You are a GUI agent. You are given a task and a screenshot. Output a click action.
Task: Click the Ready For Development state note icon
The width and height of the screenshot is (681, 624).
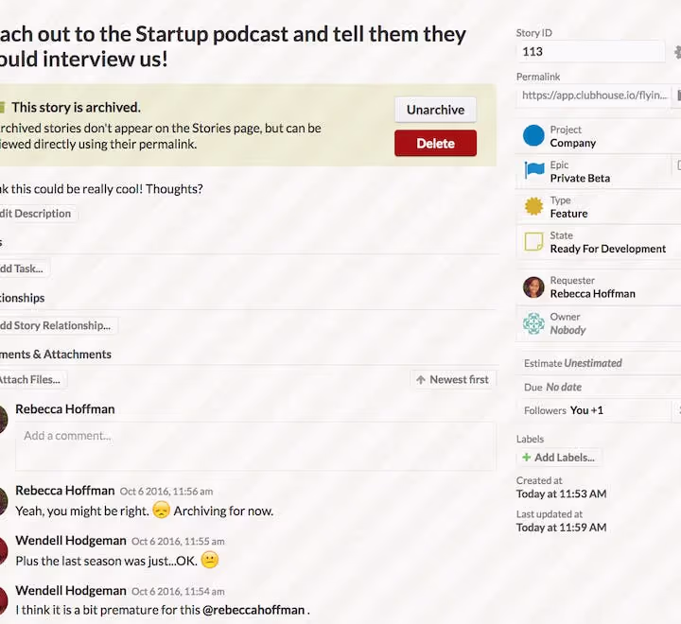(x=533, y=242)
